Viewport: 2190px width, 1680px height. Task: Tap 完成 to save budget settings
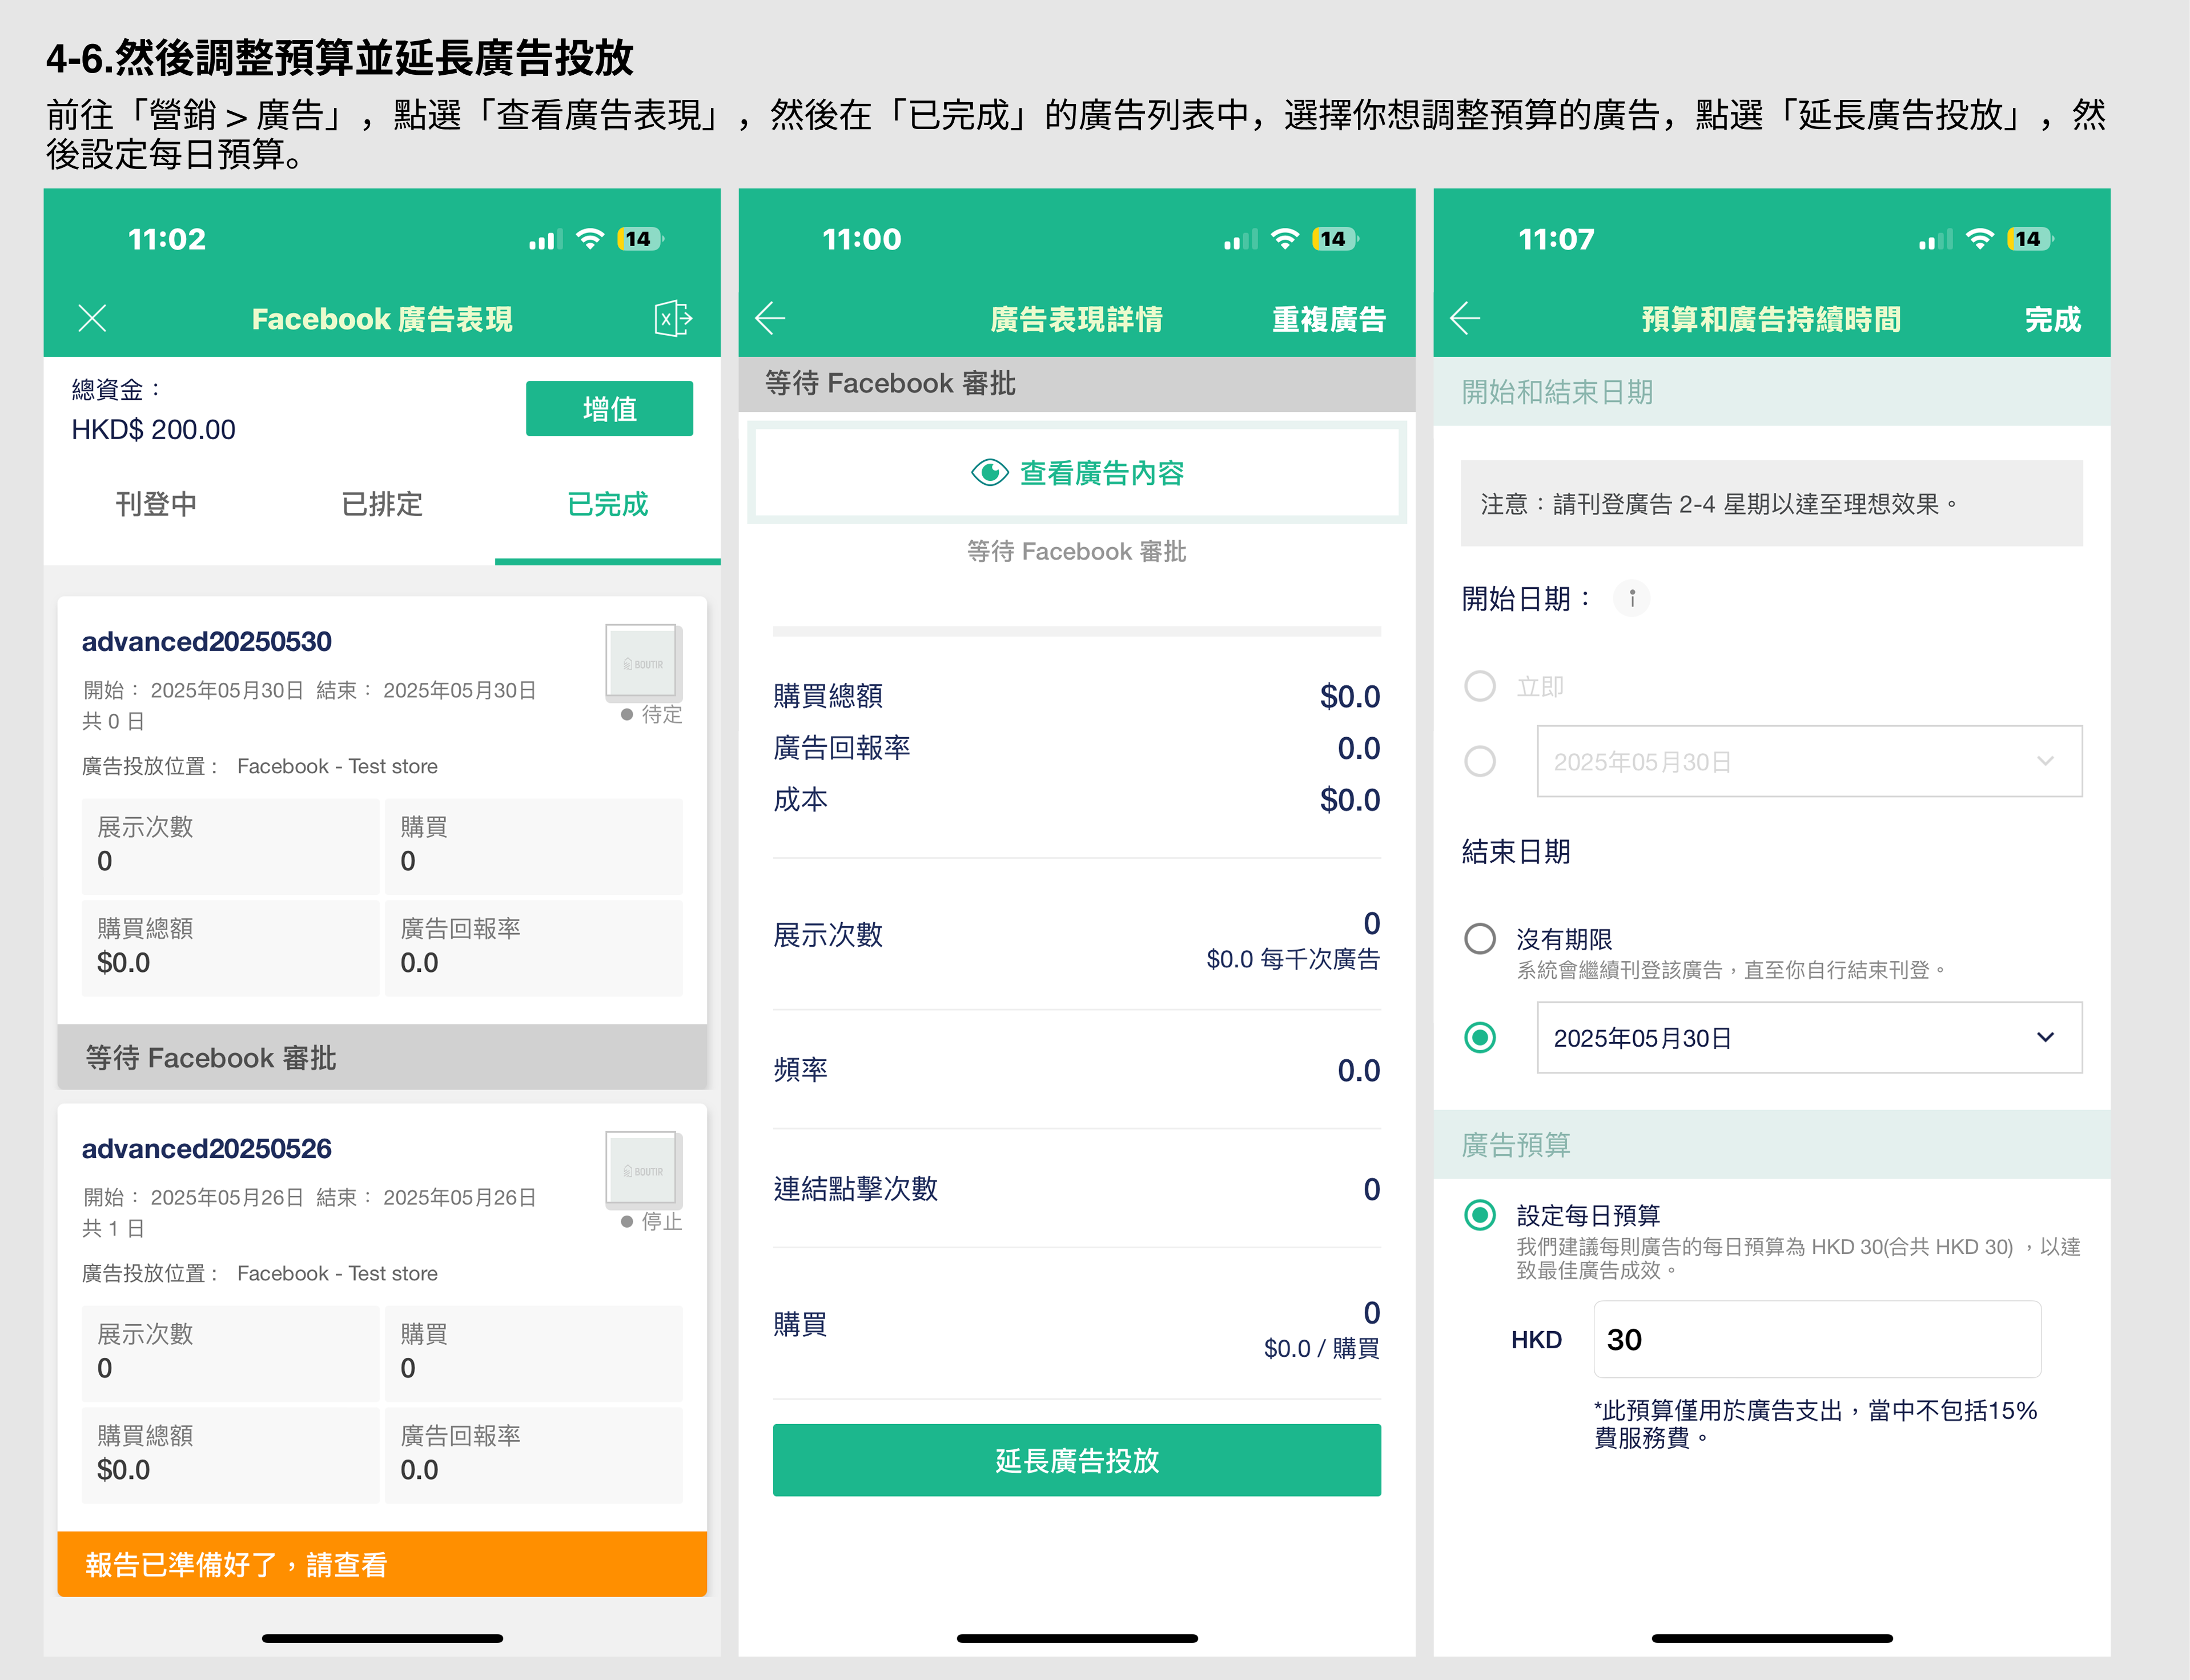coord(2052,320)
